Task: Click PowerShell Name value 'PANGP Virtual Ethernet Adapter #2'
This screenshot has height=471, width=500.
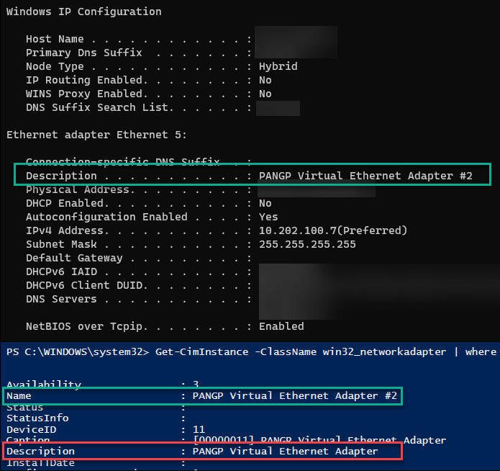Action: (x=295, y=396)
